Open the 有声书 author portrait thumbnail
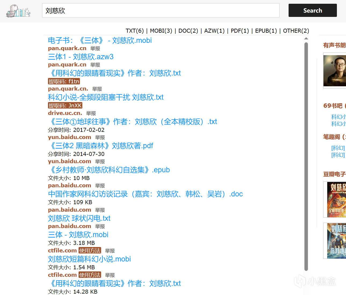Viewport: 346px width, 295px height. click(x=335, y=71)
